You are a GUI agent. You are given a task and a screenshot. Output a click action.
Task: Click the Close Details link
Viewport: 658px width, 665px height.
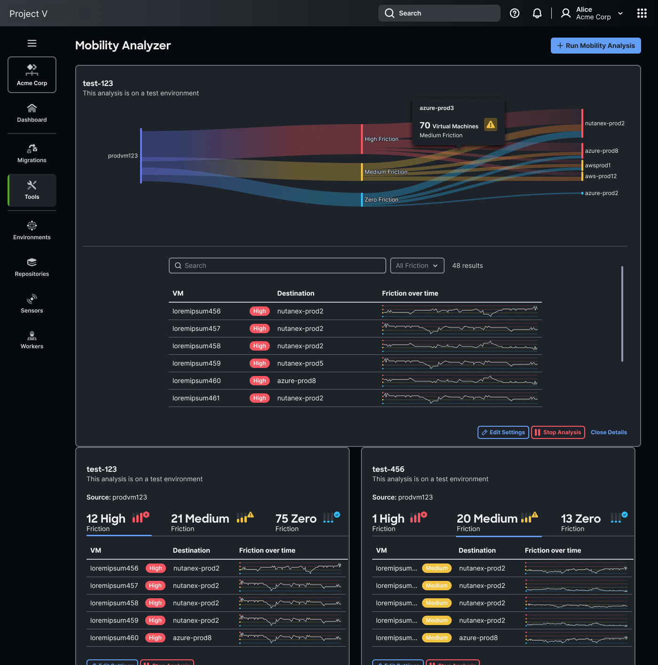pyautogui.click(x=609, y=432)
